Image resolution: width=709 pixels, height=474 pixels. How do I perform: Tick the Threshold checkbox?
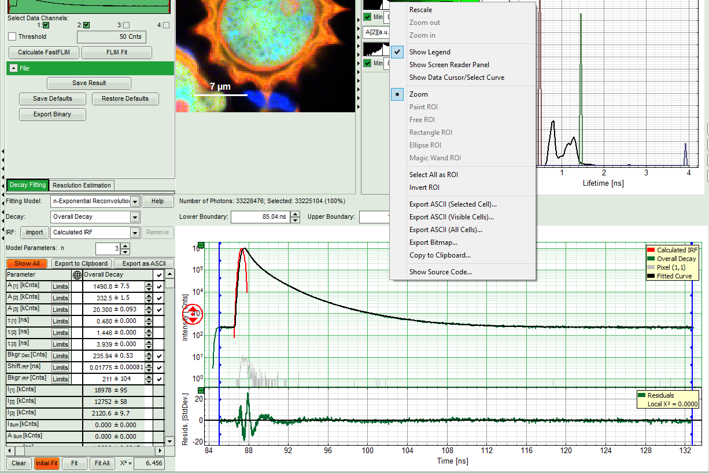[x=12, y=36]
